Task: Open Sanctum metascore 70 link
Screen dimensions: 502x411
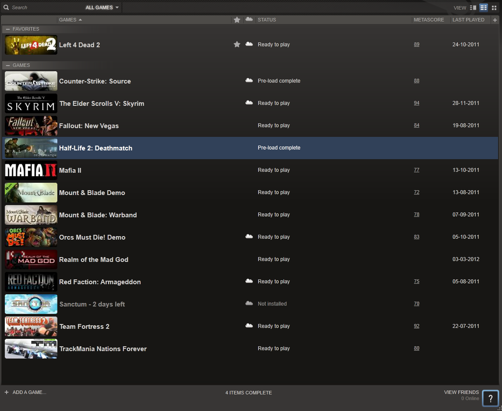Action: click(x=417, y=303)
